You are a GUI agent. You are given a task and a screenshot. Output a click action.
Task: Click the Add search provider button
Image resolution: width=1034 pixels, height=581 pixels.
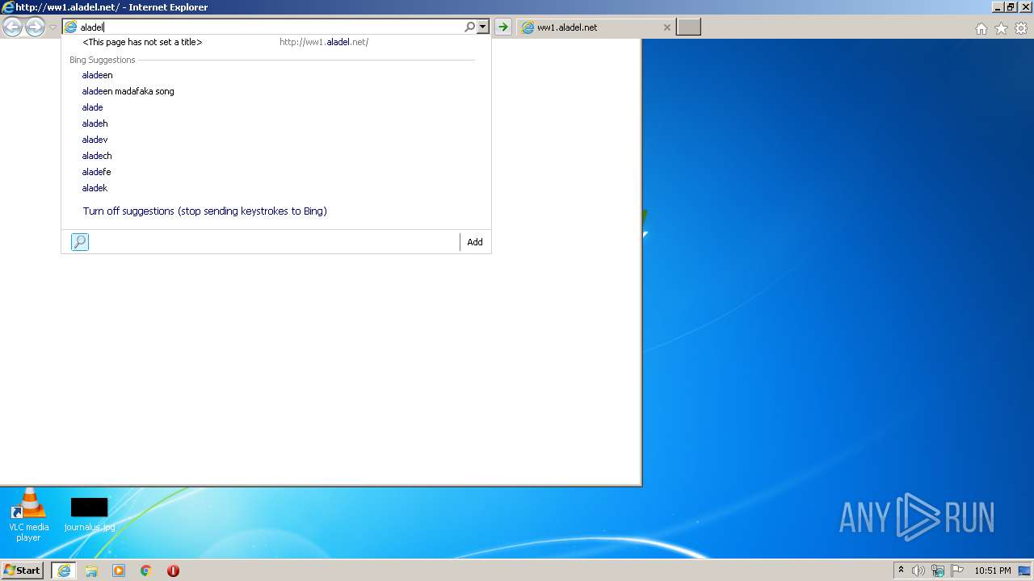click(475, 242)
